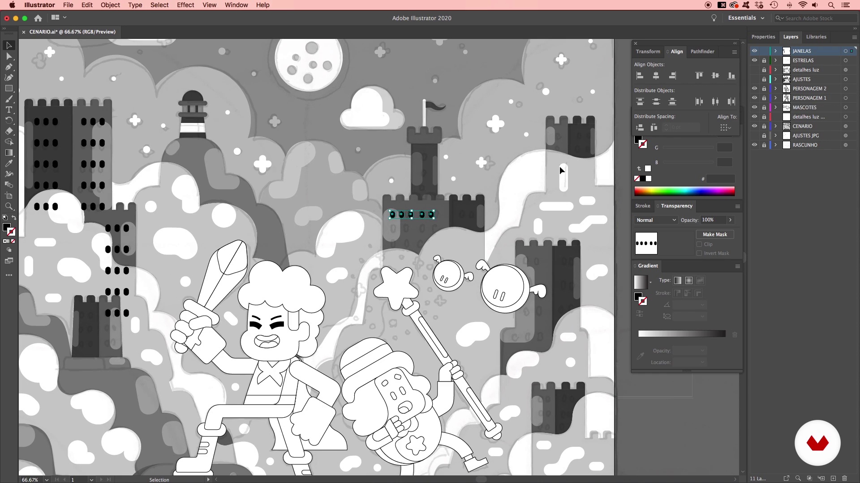Select the Gradient tool
This screenshot has width=860, height=483.
coord(9,153)
